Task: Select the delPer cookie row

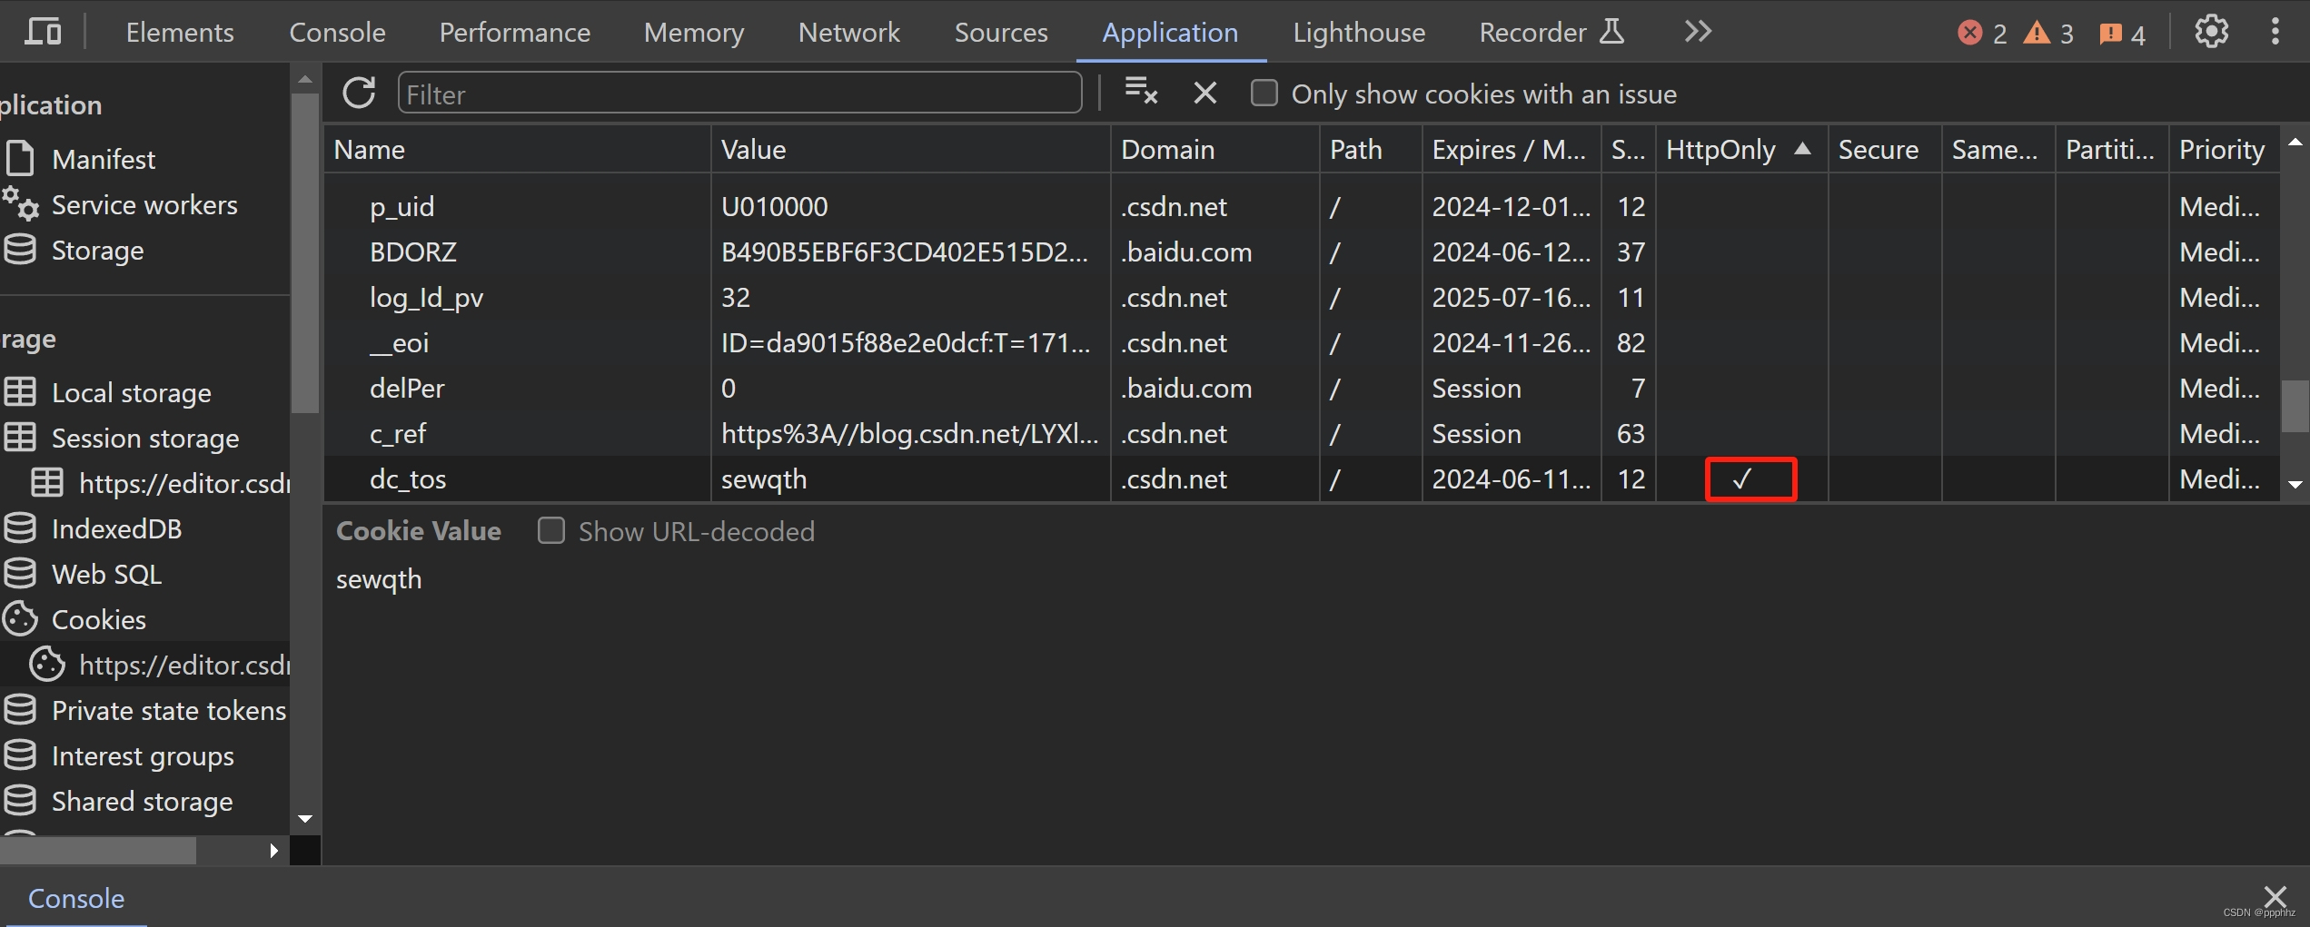Action: (1301, 389)
